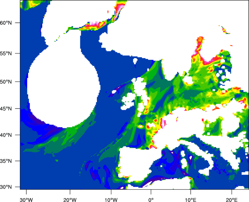249x202 pixels.
Task: Click the 55°N latitude label
Action: [6, 53]
